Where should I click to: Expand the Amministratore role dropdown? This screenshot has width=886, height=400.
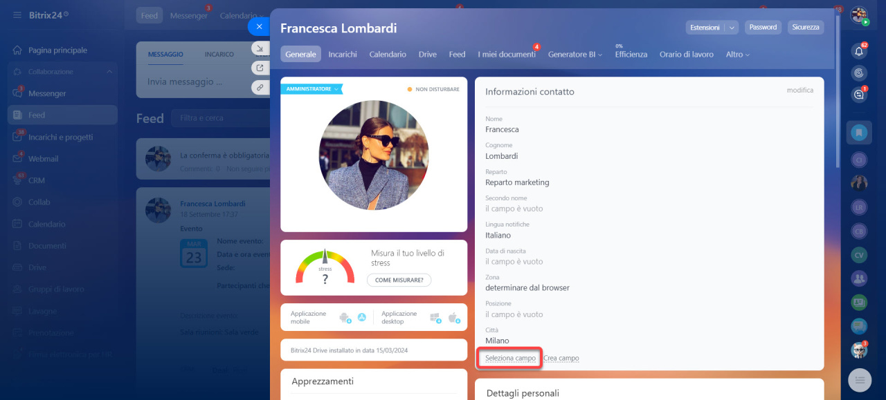[311, 89]
